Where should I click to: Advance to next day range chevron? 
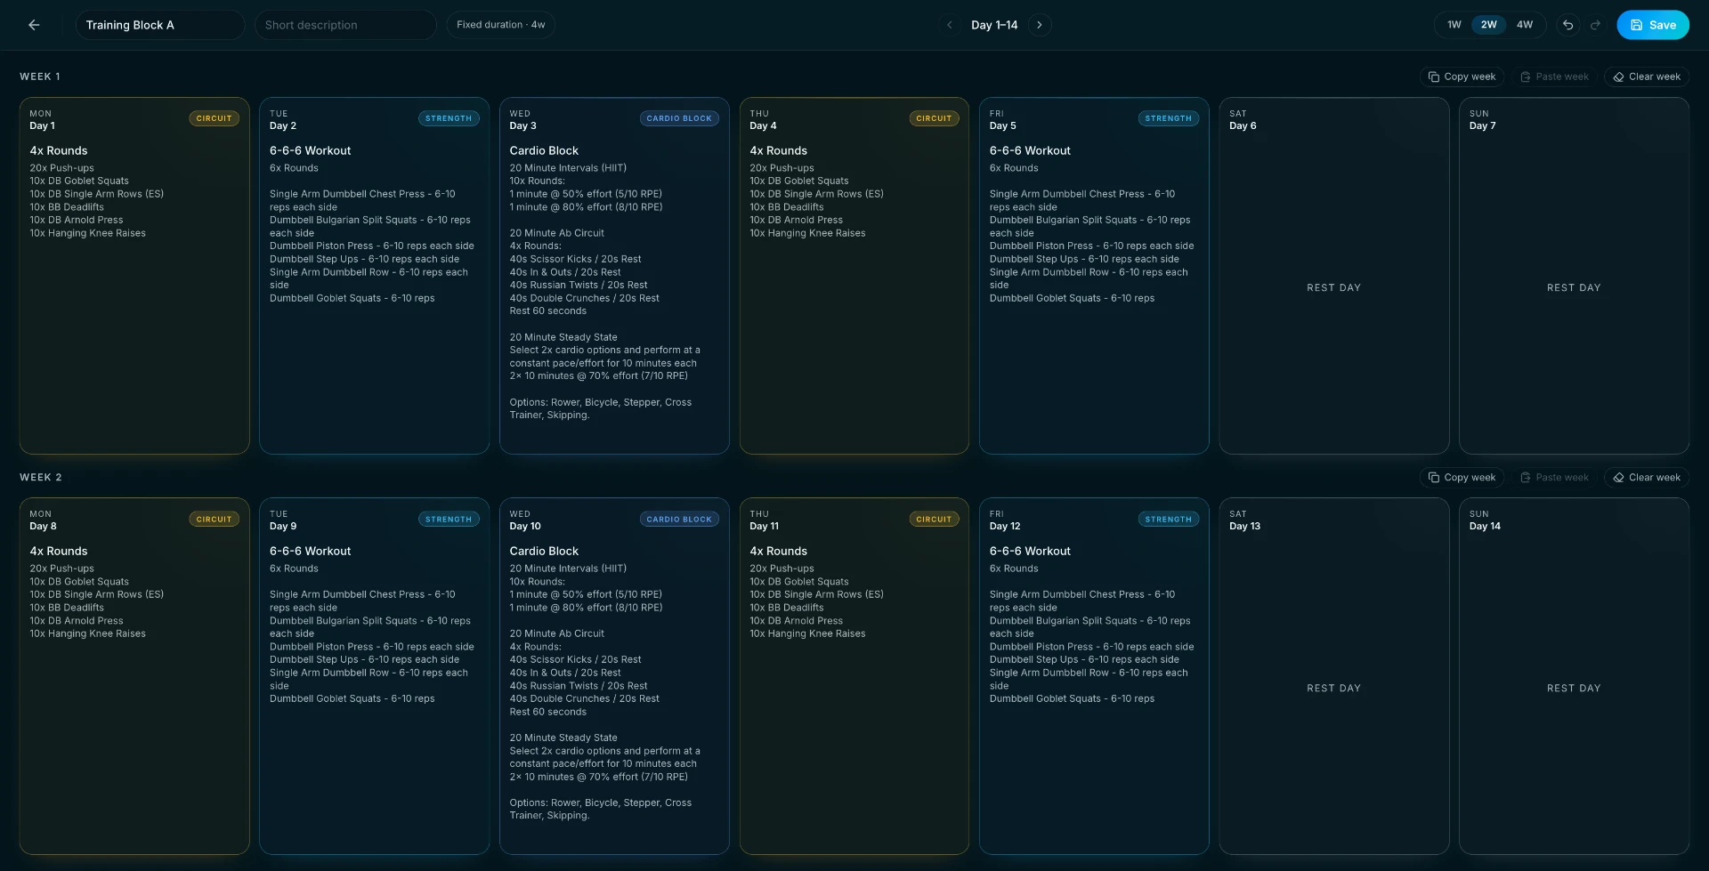click(x=1040, y=25)
